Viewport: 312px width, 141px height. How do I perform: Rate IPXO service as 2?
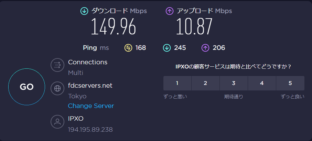click(205, 83)
